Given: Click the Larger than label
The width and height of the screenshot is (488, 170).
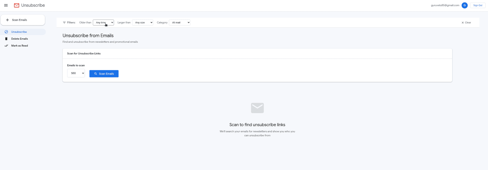Looking at the screenshot, I should (x=124, y=23).
